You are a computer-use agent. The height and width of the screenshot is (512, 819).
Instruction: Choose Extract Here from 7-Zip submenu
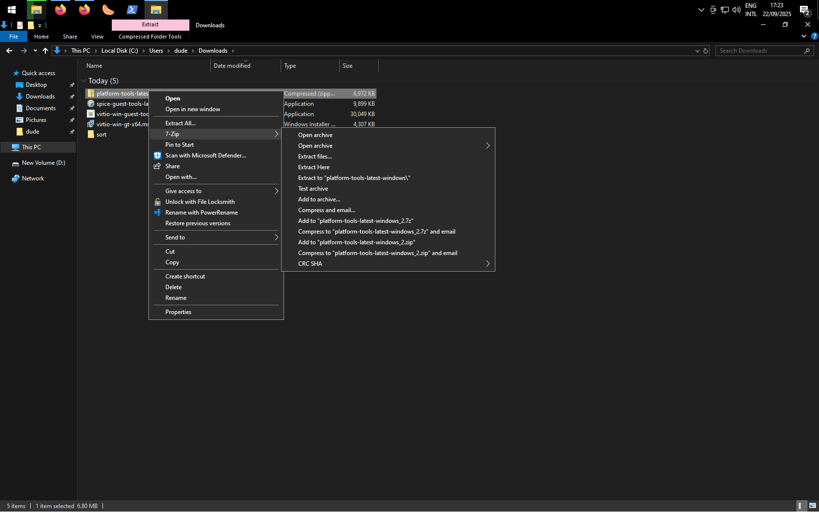[314, 167]
